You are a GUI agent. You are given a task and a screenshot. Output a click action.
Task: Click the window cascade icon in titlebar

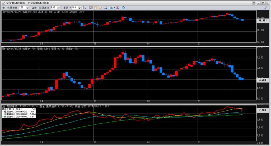click(254, 3)
